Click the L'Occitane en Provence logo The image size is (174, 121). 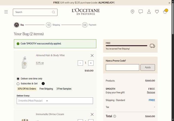coord(86,12)
